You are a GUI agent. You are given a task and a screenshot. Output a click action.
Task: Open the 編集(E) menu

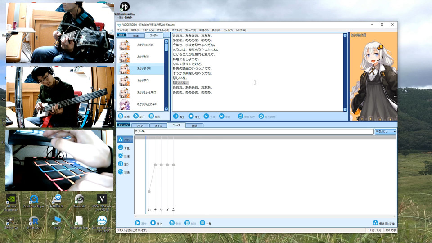[x=135, y=30]
